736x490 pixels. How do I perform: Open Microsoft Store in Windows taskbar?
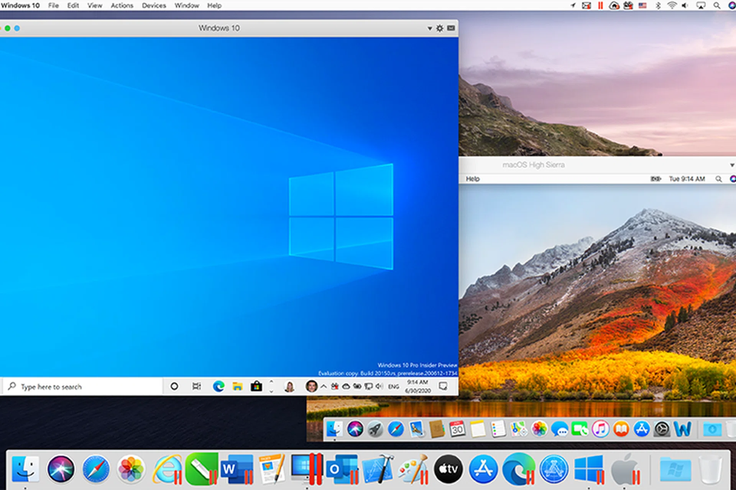(256, 386)
